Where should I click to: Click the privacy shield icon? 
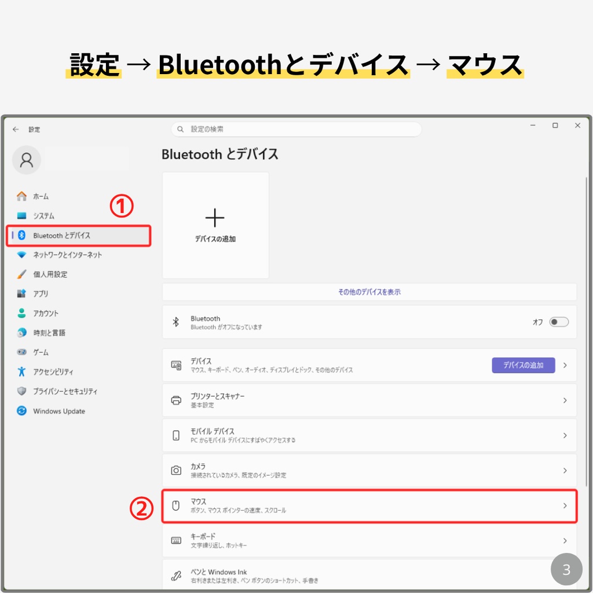coord(21,391)
